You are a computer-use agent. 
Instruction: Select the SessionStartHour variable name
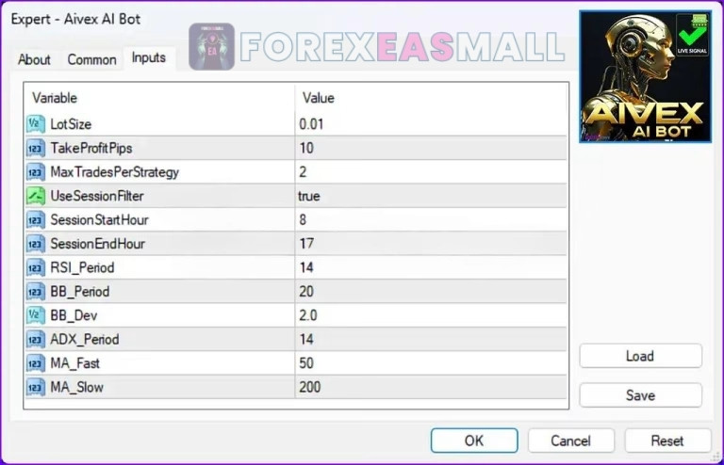(99, 220)
